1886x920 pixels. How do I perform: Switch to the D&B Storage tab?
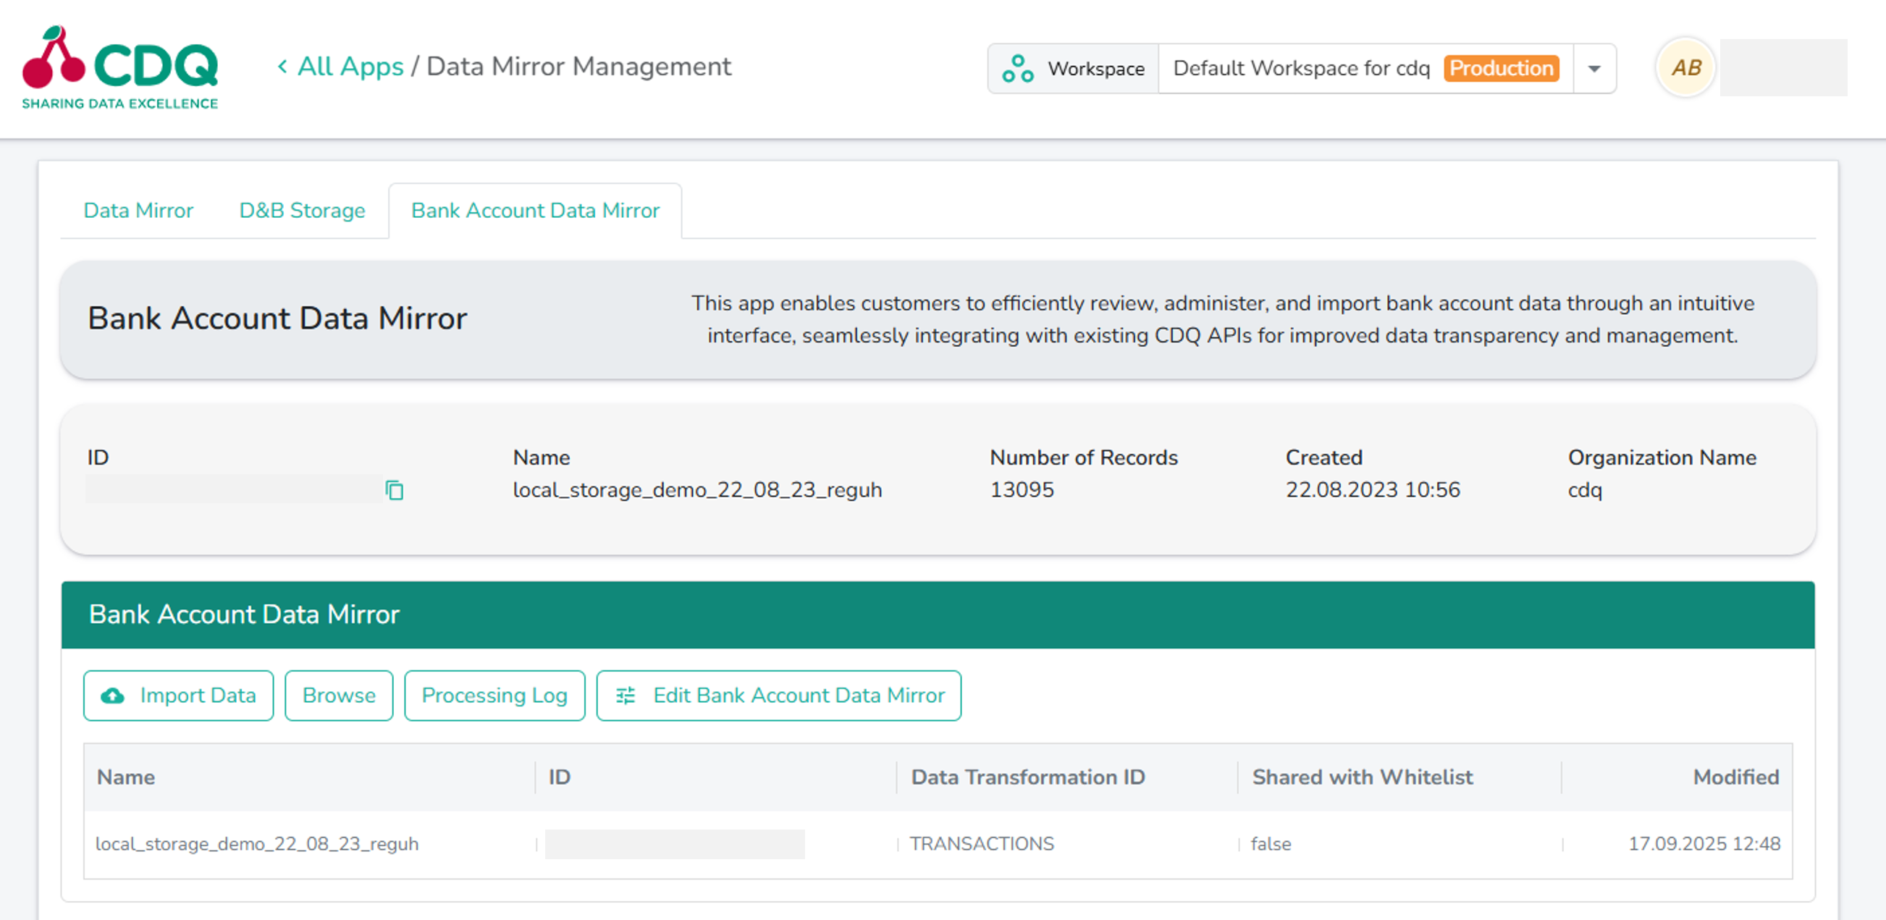click(302, 211)
